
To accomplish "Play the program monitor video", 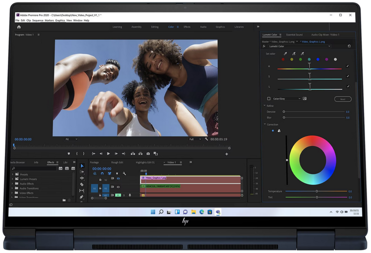I will [x=108, y=154].
